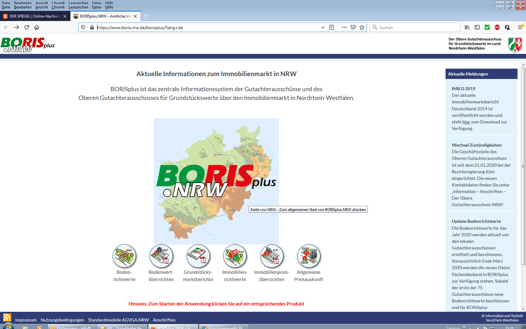Open Firefox hamburger menu
Viewport: 526px width, 329px height.
tap(520, 27)
